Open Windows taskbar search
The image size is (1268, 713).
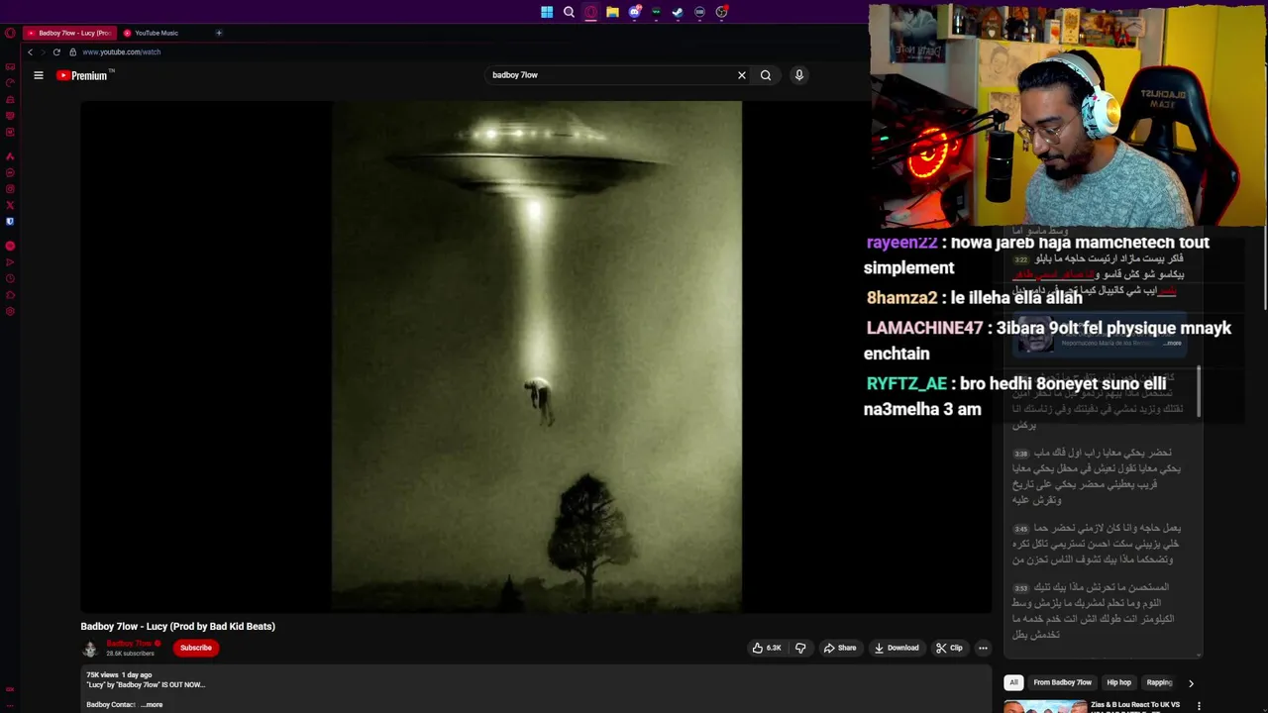click(x=569, y=12)
